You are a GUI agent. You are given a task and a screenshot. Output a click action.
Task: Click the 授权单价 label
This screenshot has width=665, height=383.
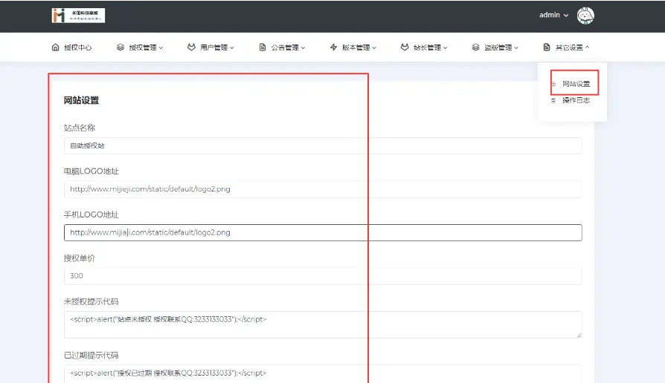(x=80, y=258)
